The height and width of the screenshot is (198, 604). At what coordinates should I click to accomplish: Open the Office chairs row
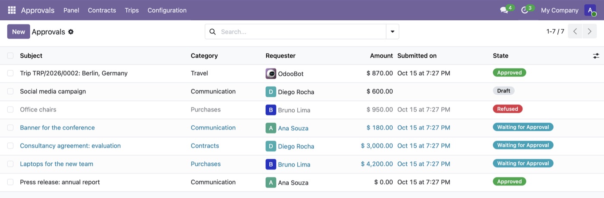38,109
